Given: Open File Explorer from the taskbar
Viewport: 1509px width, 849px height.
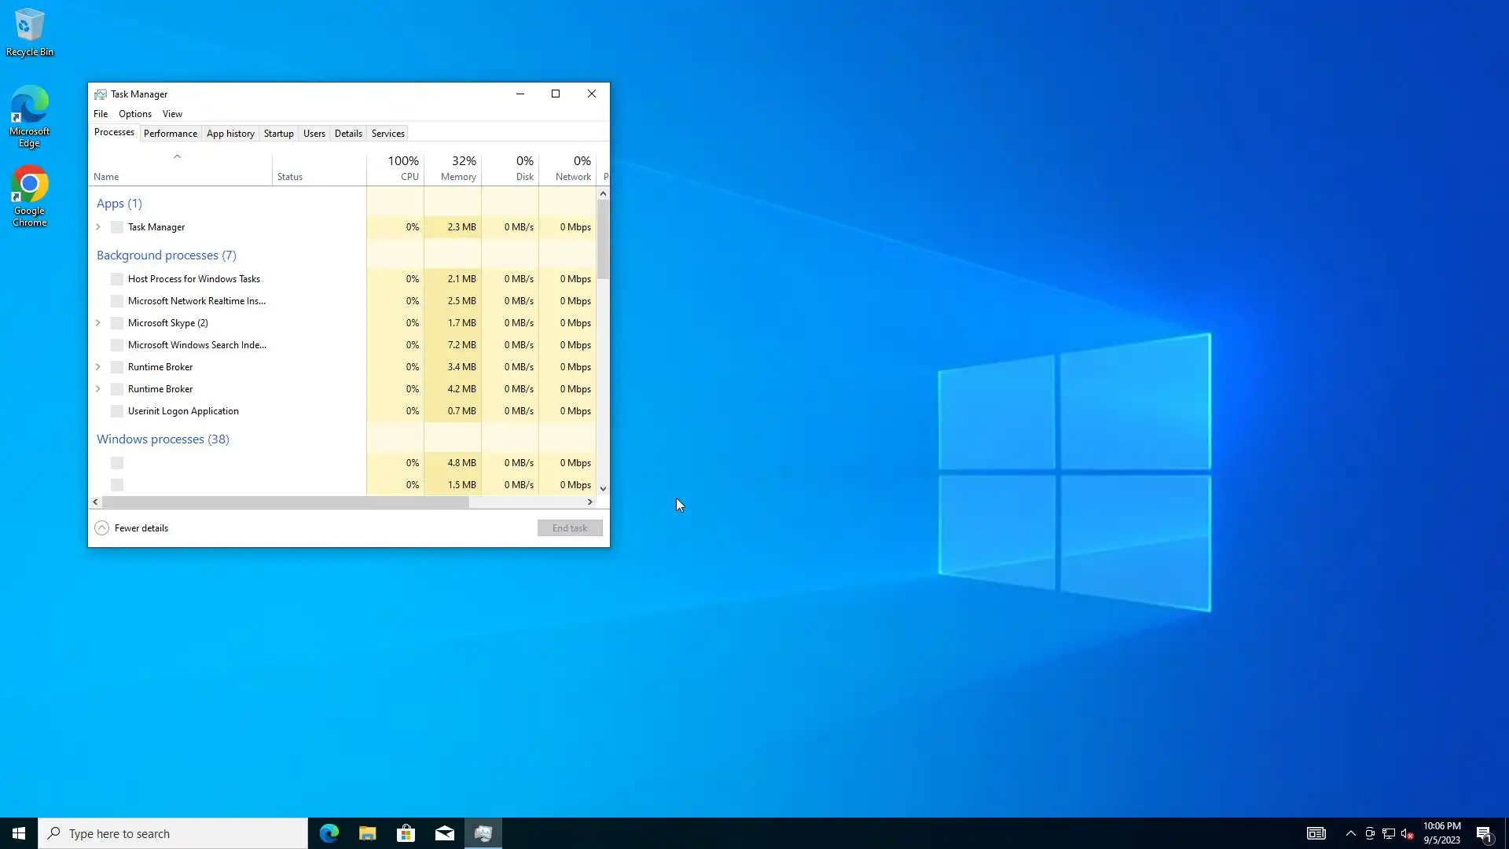Looking at the screenshot, I should point(367,833).
